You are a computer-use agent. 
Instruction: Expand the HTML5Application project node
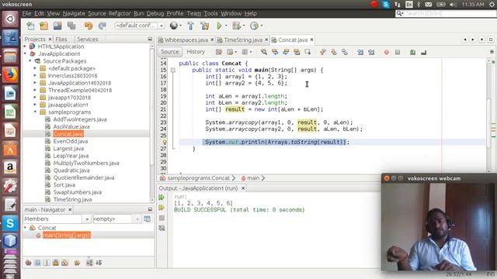pyautogui.click(x=26, y=46)
